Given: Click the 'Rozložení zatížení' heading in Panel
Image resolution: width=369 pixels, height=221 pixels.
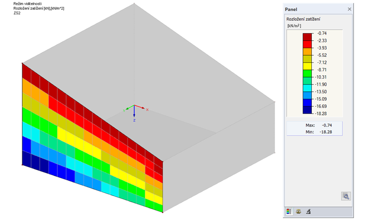Looking at the screenshot, I should tap(303, 19).
